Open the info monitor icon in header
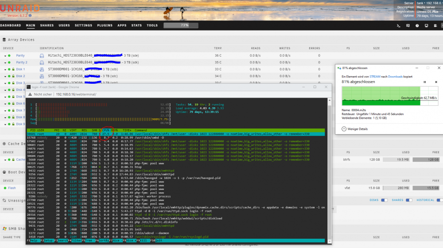 (x=426, y=25)
